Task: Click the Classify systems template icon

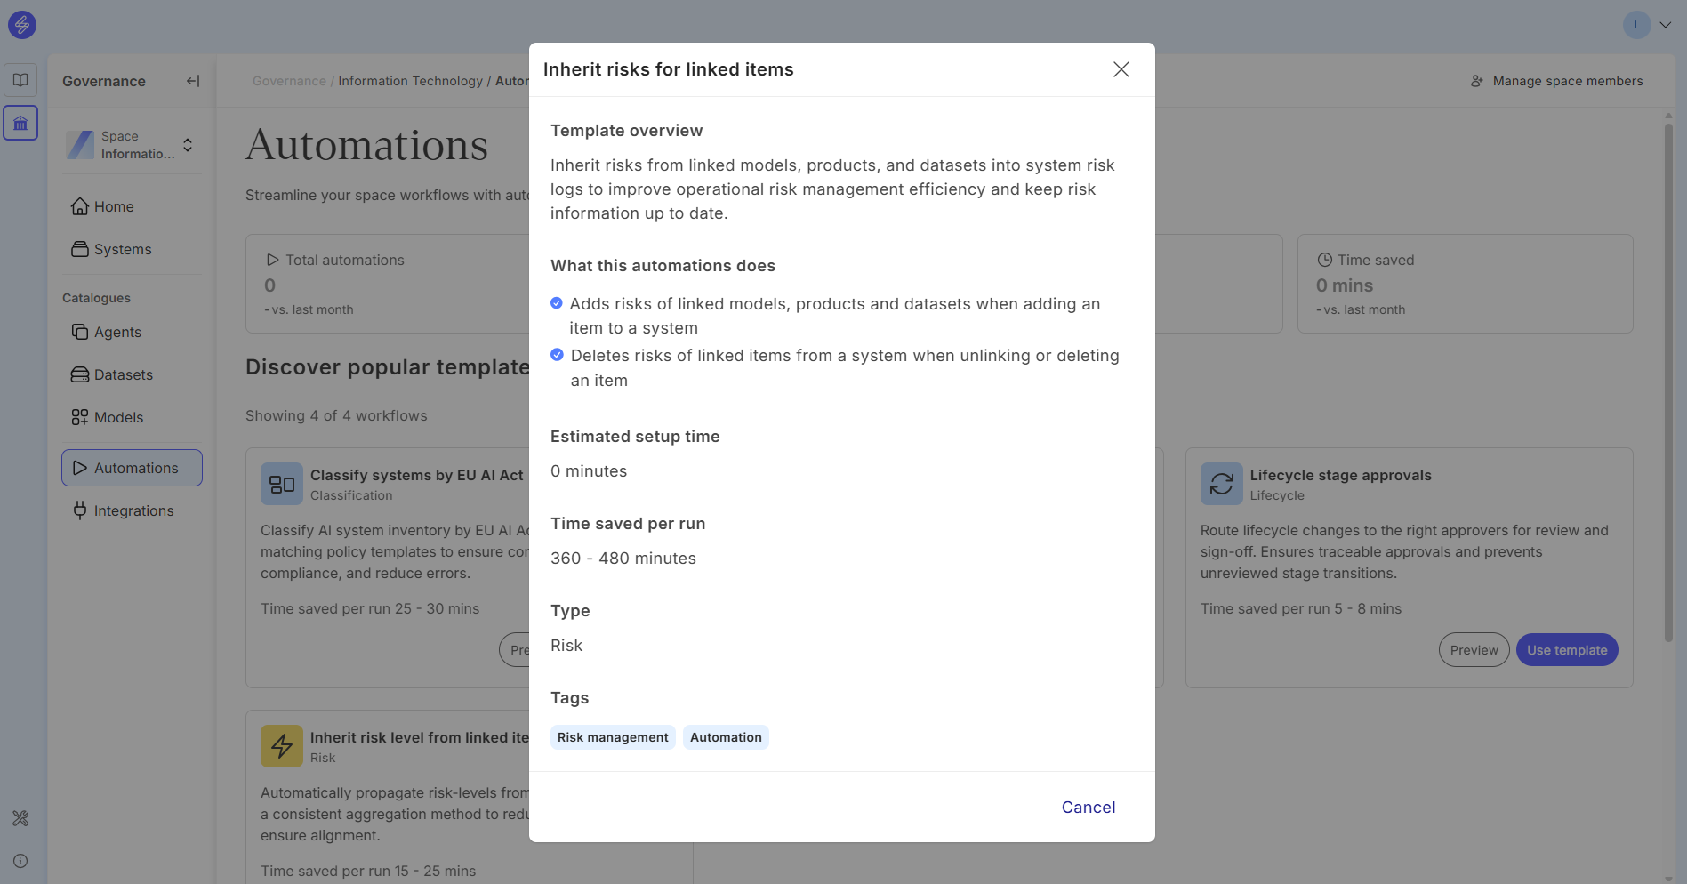Action: (x=282, y=484)
